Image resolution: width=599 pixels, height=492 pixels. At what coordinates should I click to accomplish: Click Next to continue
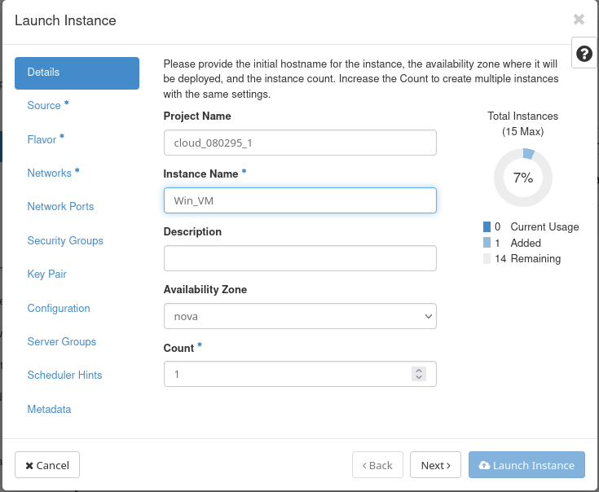(435, 465)
